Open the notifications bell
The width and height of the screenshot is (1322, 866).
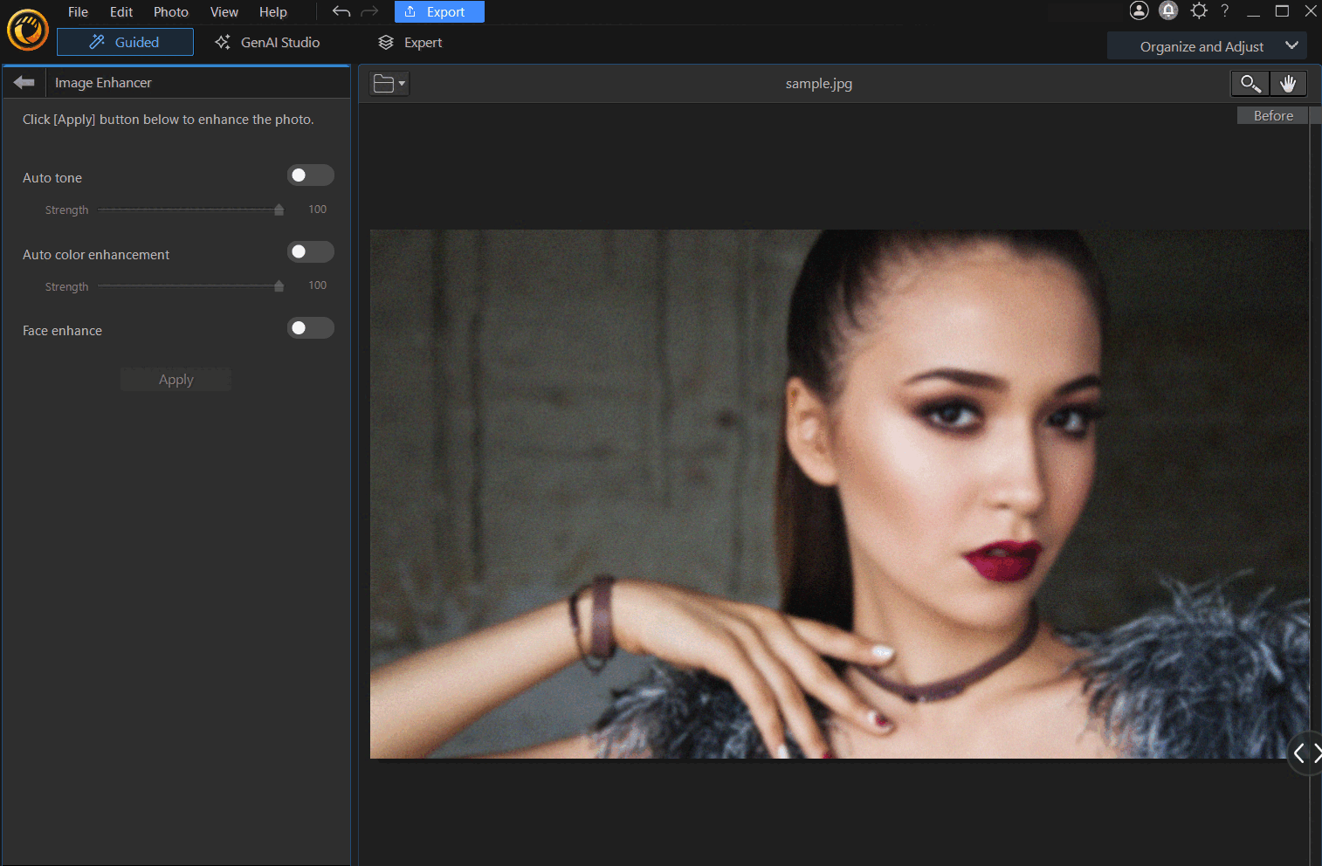1168,11
